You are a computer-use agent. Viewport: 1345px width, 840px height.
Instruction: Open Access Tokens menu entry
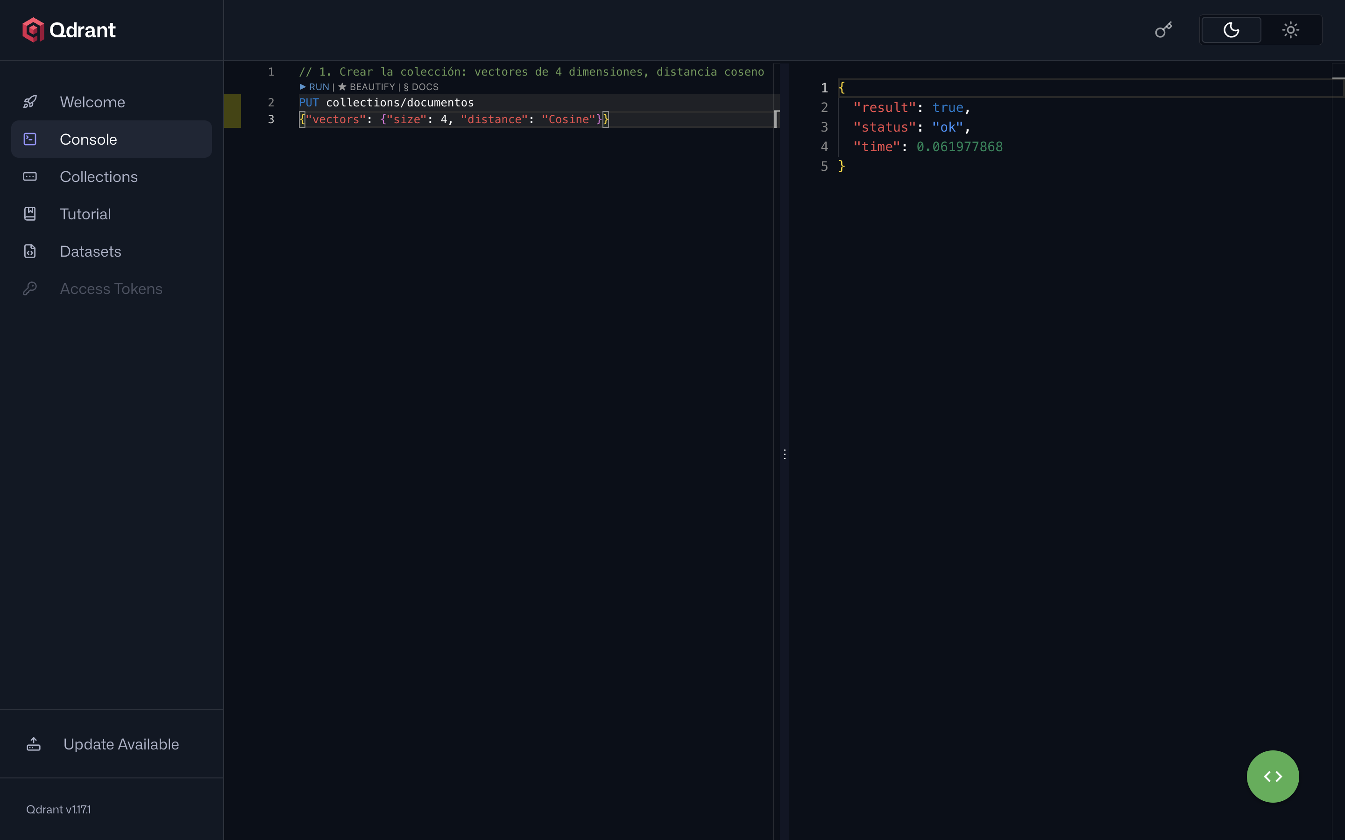pos(112,288)
